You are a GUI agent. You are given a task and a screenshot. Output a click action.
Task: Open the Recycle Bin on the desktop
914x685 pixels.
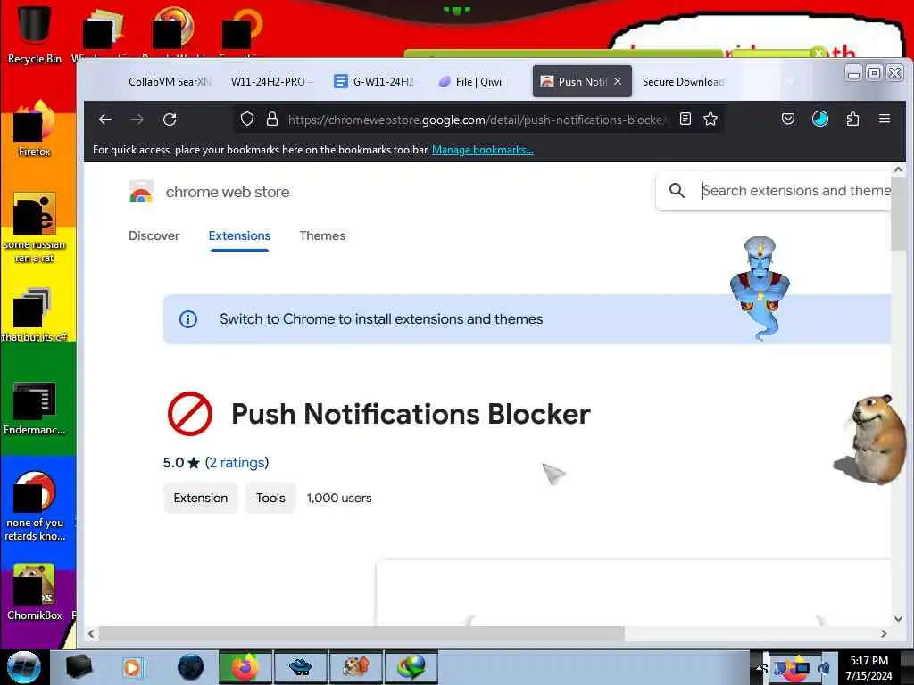tap(34, 34)
